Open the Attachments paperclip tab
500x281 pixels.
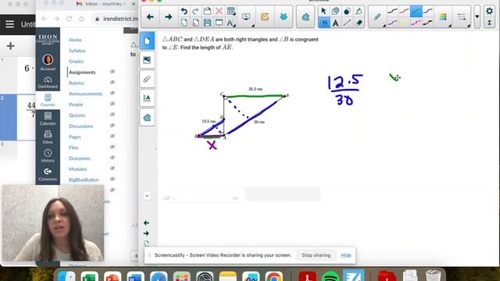(147, 79)
